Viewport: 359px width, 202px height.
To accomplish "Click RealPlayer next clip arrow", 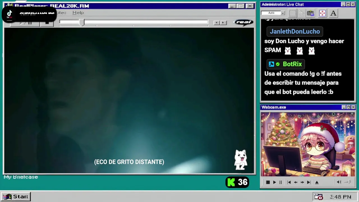I will (x=223, y=23).
